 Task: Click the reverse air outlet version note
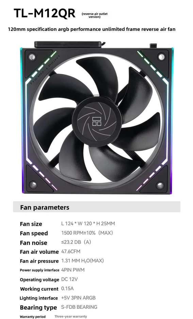pyautogui.click(x=94, y=15)
